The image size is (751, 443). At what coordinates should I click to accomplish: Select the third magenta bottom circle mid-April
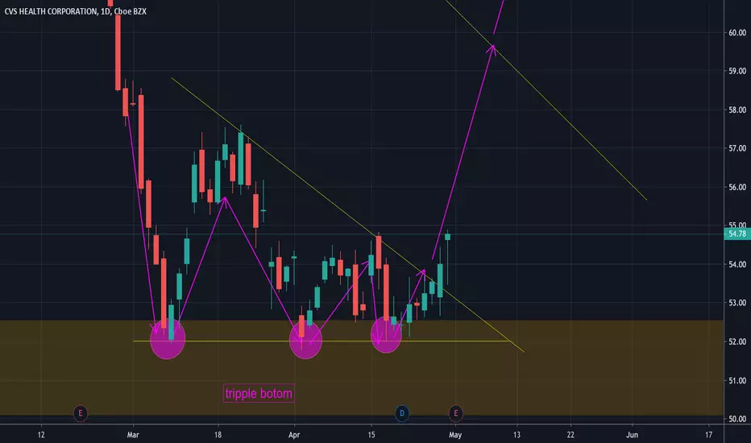coord(386,335)
